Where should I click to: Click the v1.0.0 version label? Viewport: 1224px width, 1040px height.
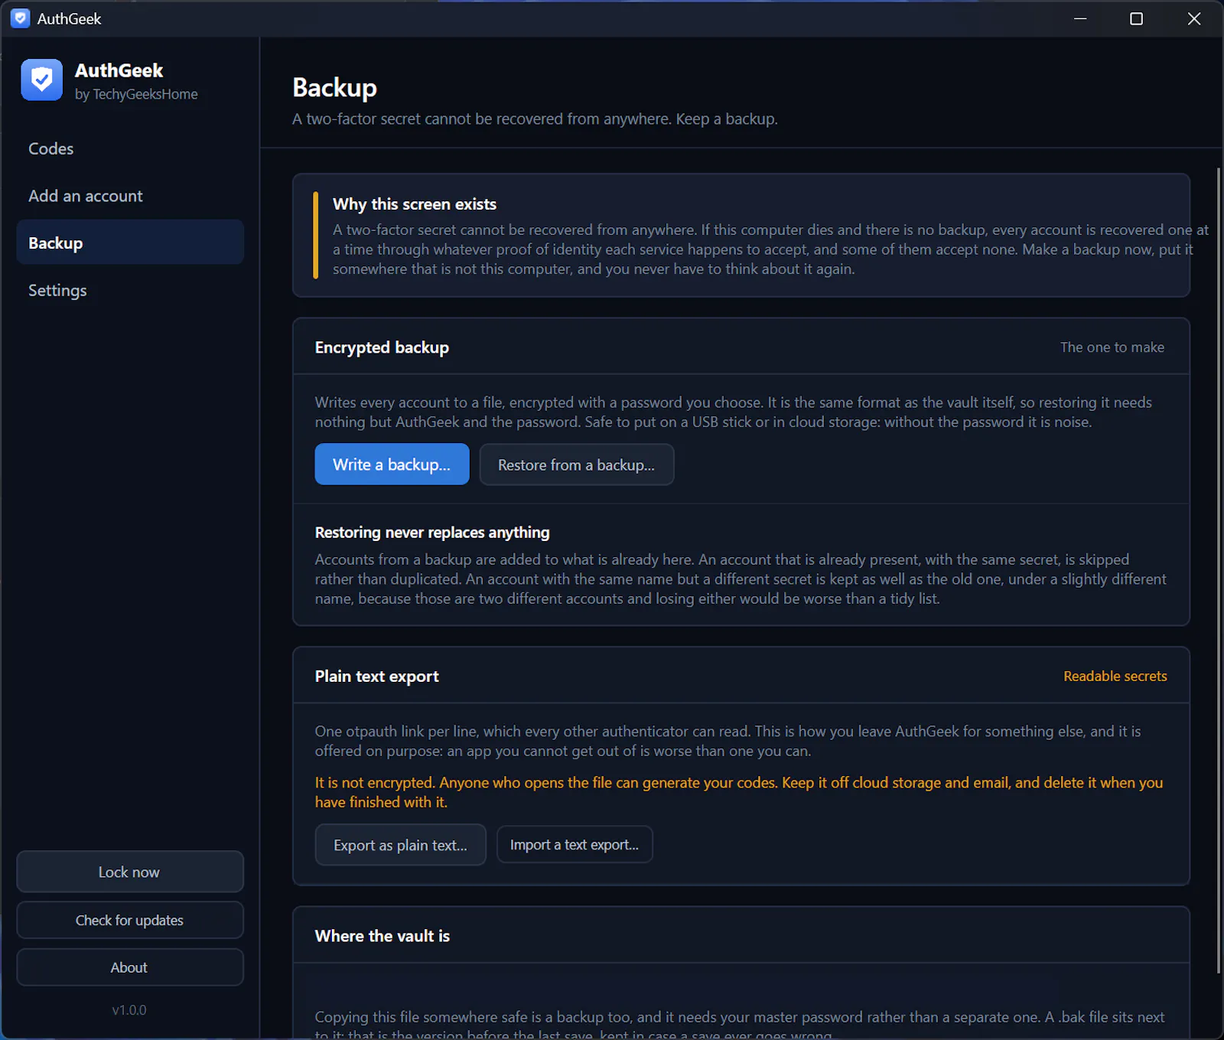point(129,1010)
